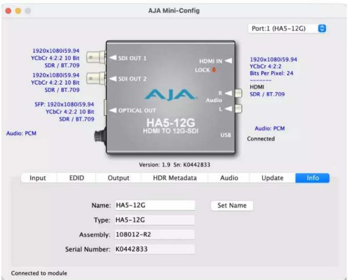Select the Audio tab
This screenshot has height=280, width=348.
point(229,178)
